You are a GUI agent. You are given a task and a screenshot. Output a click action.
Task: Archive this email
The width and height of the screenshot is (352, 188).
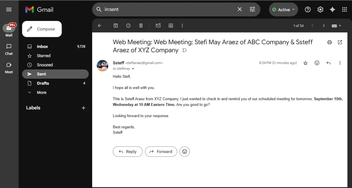(x=116, y=26)
